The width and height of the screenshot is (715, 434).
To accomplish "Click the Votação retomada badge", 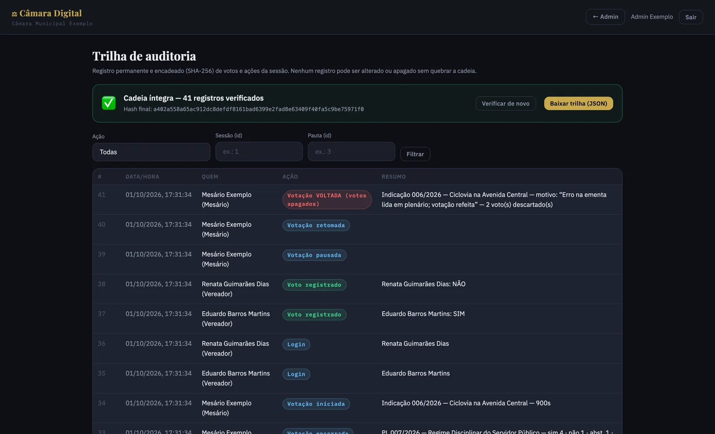I will point(316,225).
